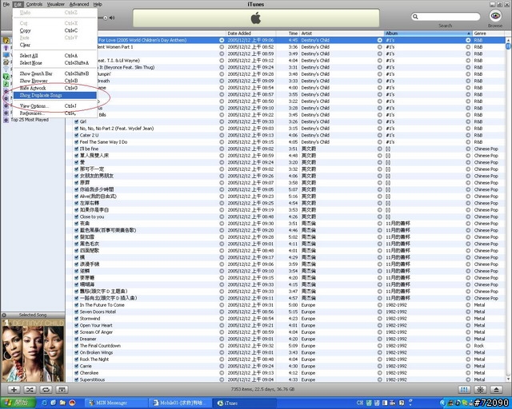Screen dimensions: 512x409
Task: Uncheck the song Girl
Action: pos(77,121)
